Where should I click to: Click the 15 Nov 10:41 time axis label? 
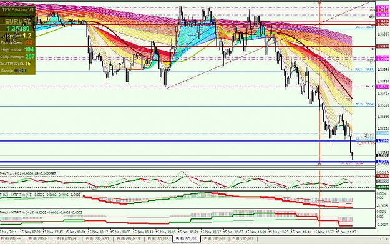pyautogui.click(x=301, y=232)
